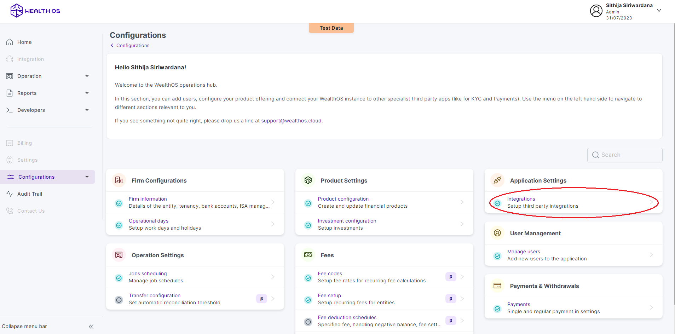Click the Jobs scheduling row arrow
The width and height of the screenshot is (675, 334).
(273, 277)
